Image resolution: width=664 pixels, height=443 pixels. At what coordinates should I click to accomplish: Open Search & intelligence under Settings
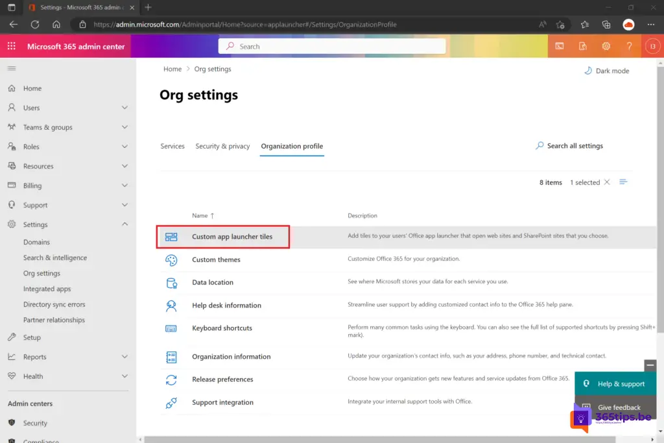(x=55, y=257)
